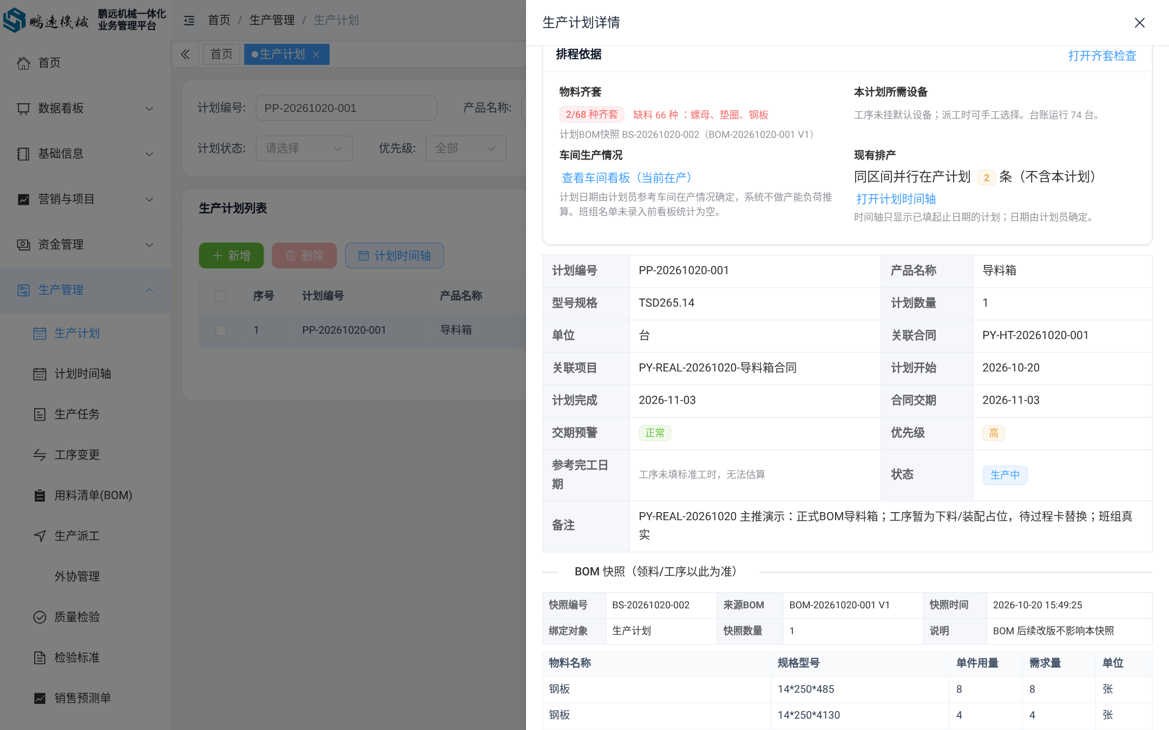The image size is (1169, 730).
Task: Click the 序号 column header
Action: [264, 296]
